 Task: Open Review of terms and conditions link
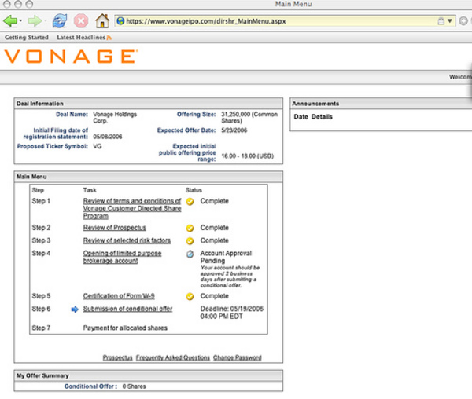[132, 208]
